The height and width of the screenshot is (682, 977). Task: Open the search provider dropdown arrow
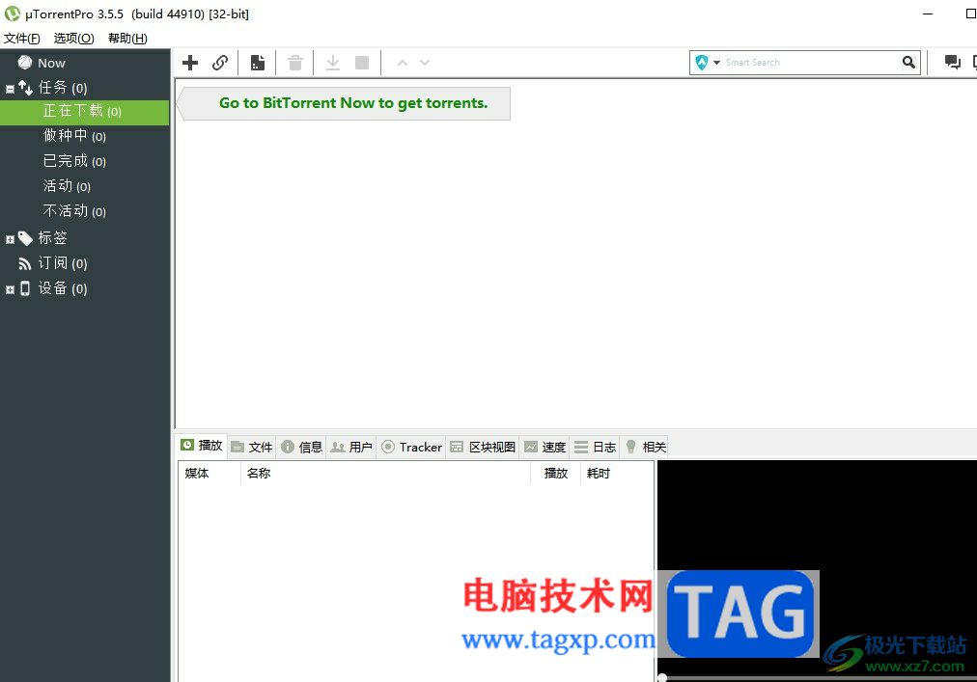point(716,63)
